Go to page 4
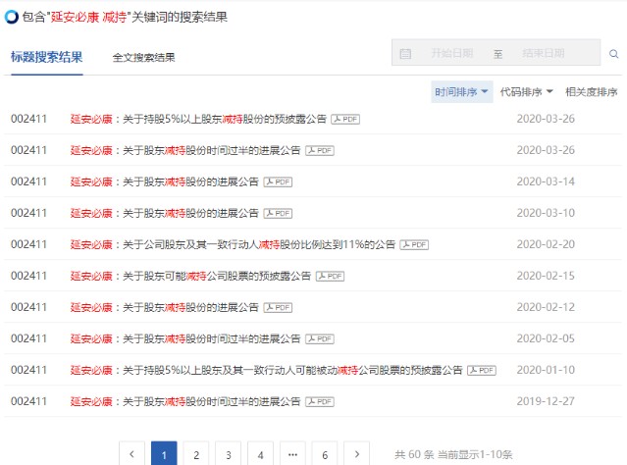 pos(260,454)
